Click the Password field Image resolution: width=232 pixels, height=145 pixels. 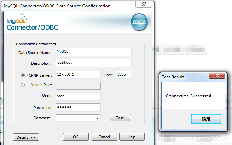tap(78, 107)
